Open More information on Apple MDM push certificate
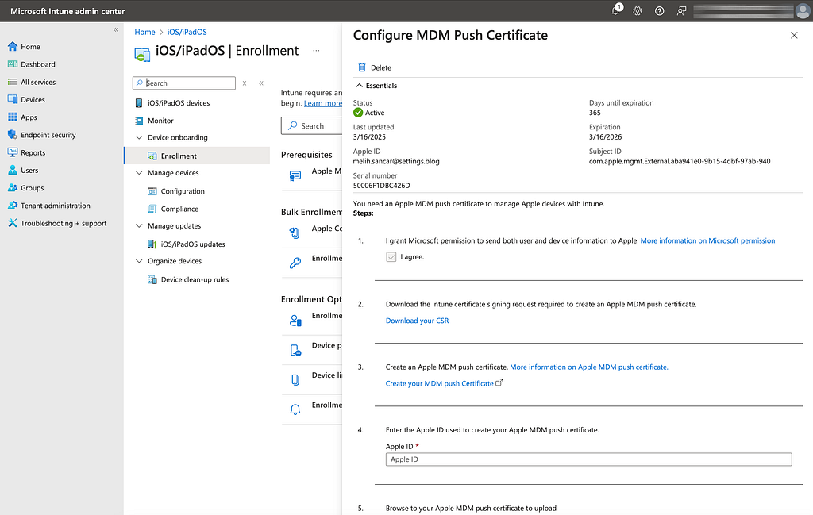 pyautogui.click(x=589, y=367)
